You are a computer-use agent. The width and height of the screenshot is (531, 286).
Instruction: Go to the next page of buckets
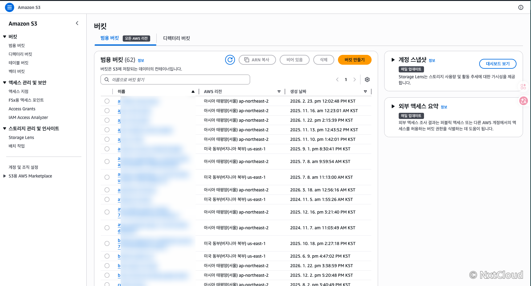coord(355,80)
